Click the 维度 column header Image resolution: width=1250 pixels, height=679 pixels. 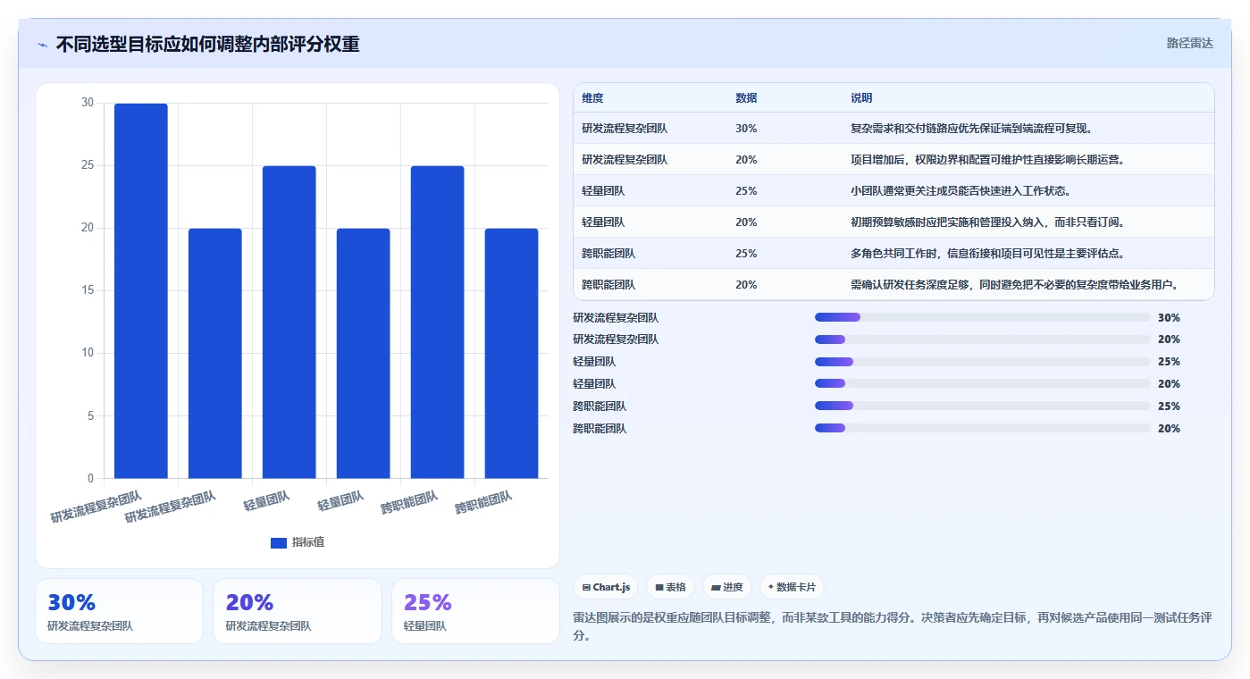pyautogui.click(x=592, y=98)
